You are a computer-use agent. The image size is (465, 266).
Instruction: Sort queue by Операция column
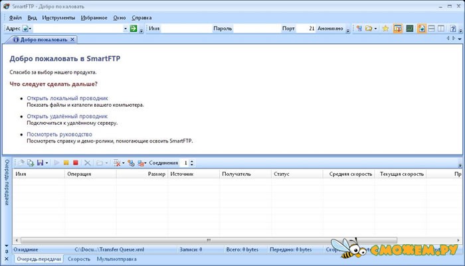coord(90,174)
